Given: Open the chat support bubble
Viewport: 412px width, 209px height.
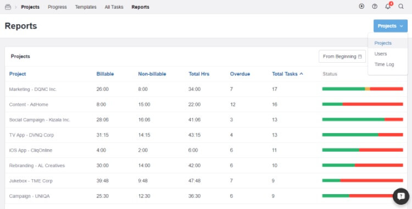Looking at the screenshot, I should click(400, 196).
